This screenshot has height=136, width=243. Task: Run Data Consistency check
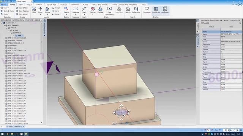(x=109, y=11)
